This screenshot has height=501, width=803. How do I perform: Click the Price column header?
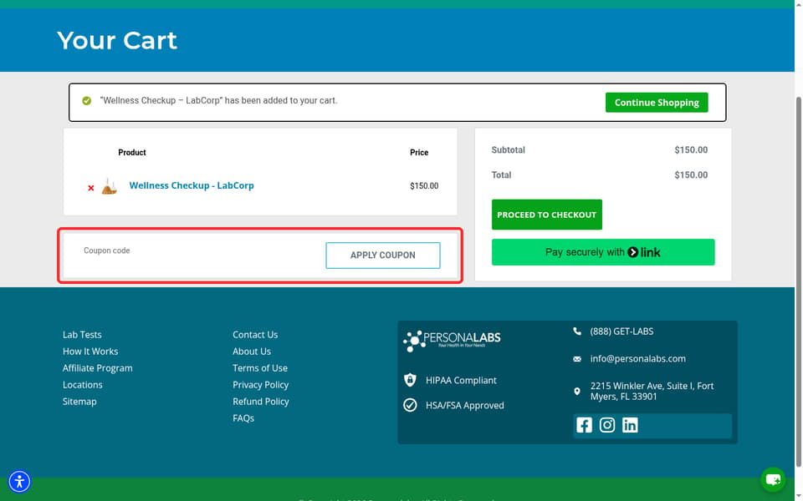[x=419, y=152]
